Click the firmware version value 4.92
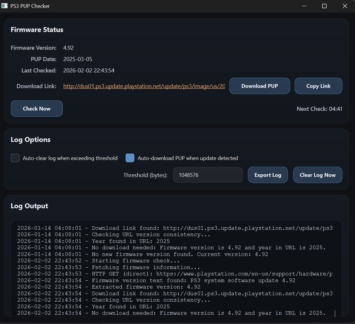The image size is (355, 324). 69,48
